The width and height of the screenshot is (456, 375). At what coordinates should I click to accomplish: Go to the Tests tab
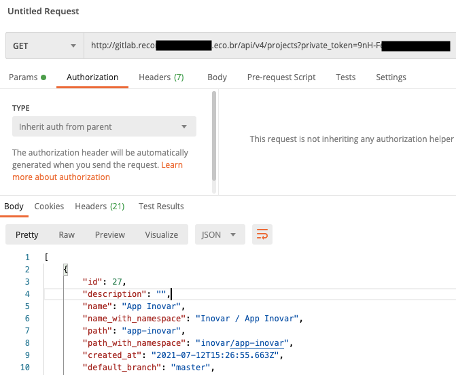coord(346,77)
